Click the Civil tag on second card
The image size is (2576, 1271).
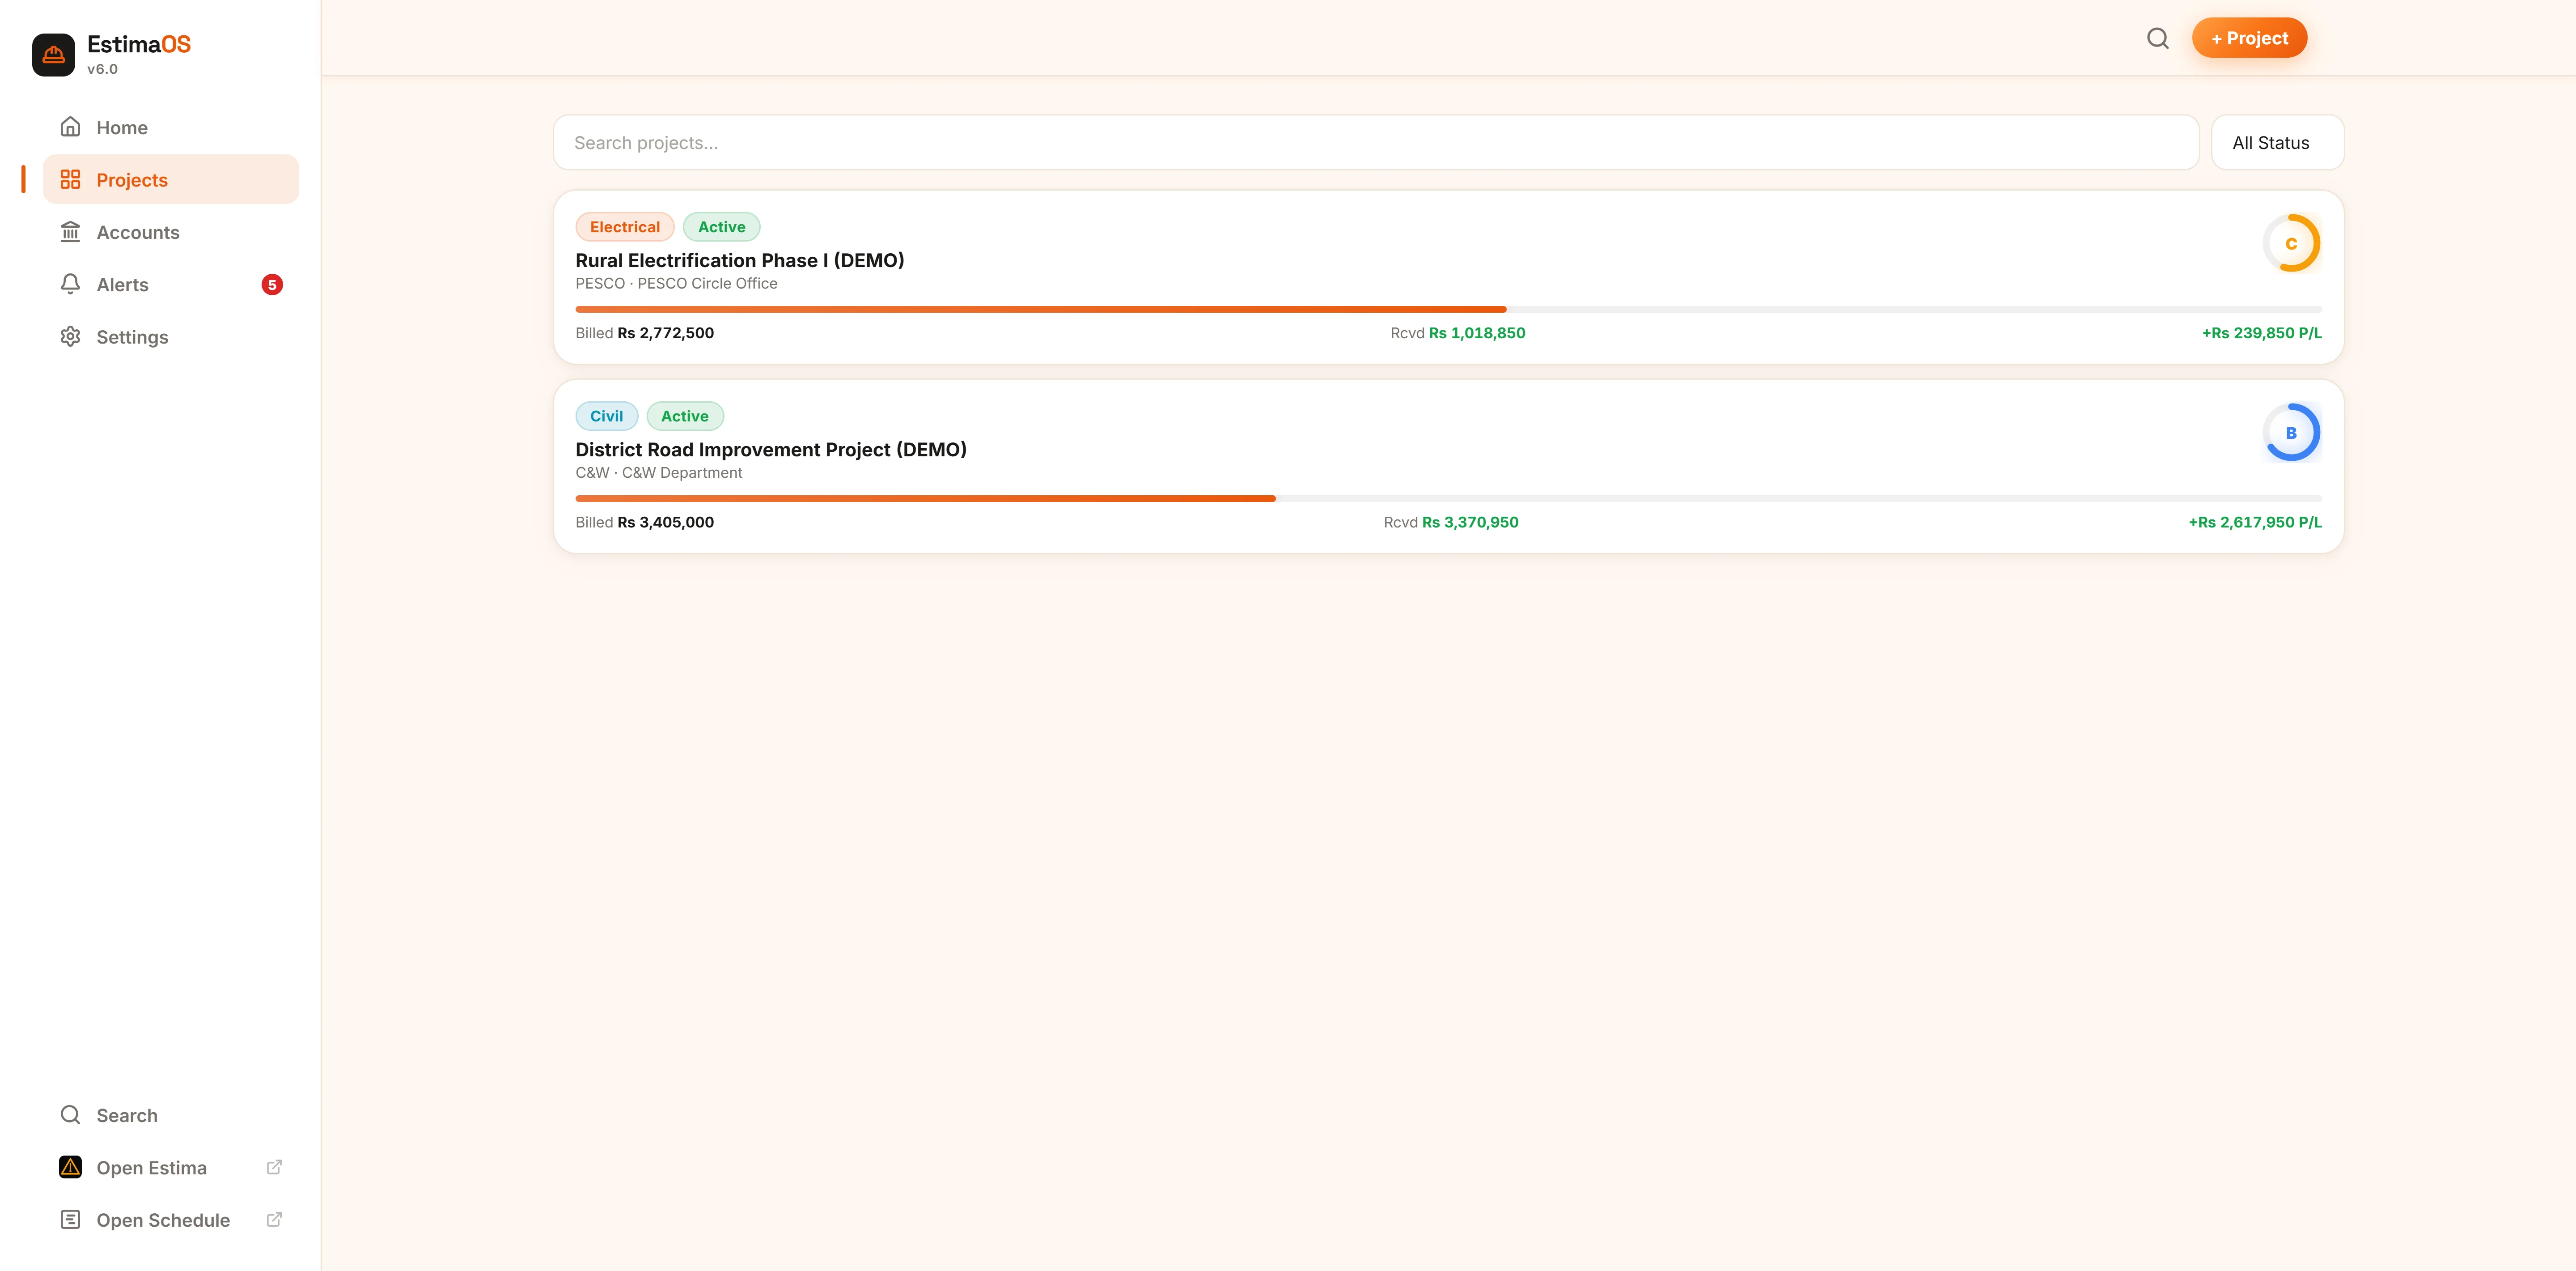tap(606, 416)
